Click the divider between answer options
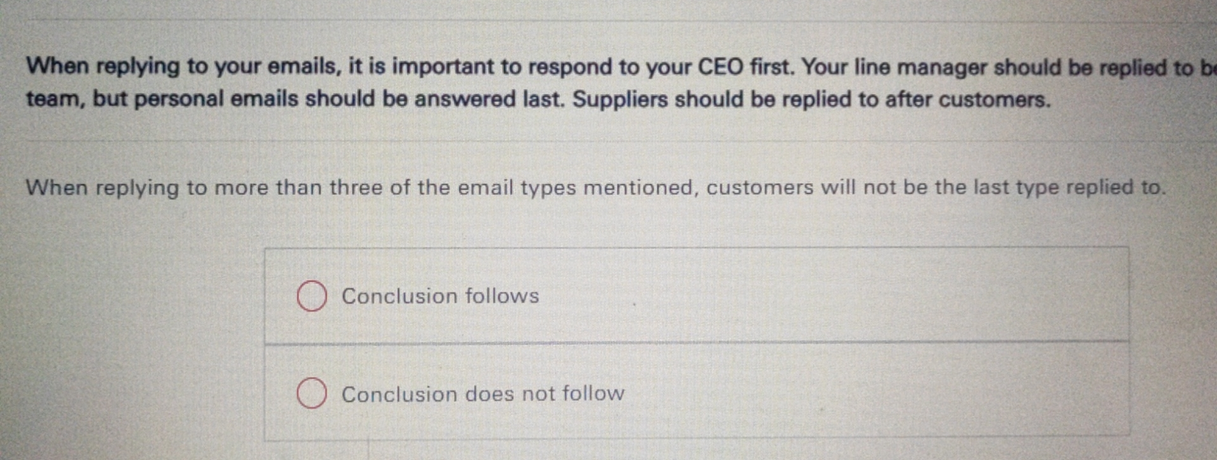The width and height of the screenshot is (1217, 460). [x=697, y=343]
